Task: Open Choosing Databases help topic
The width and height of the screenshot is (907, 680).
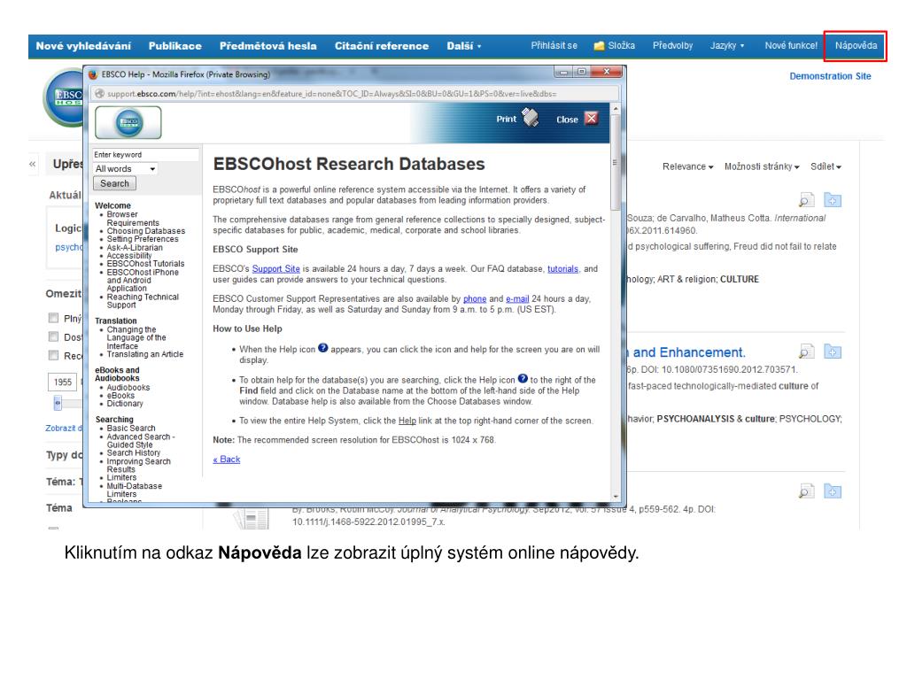Action: [146, 231]
